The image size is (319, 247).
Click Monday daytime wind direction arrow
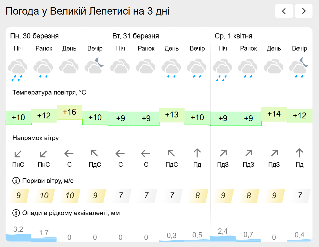click(x=69, y=153)
